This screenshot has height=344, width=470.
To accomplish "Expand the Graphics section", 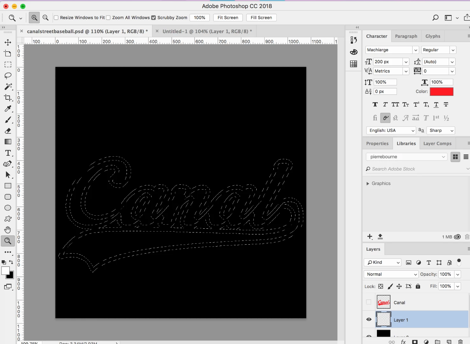I will [x=368, y=183].
